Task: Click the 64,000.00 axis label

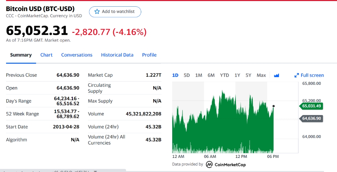Action: click(x=311, y=136)
